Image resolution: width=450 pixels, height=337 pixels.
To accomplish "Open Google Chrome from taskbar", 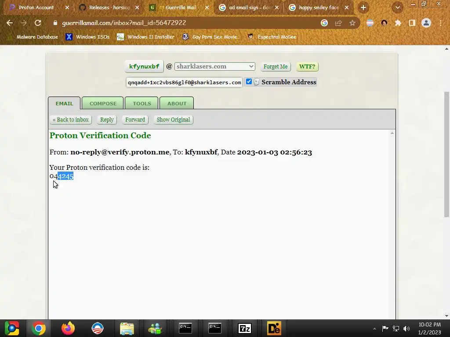I will point(39,328).
